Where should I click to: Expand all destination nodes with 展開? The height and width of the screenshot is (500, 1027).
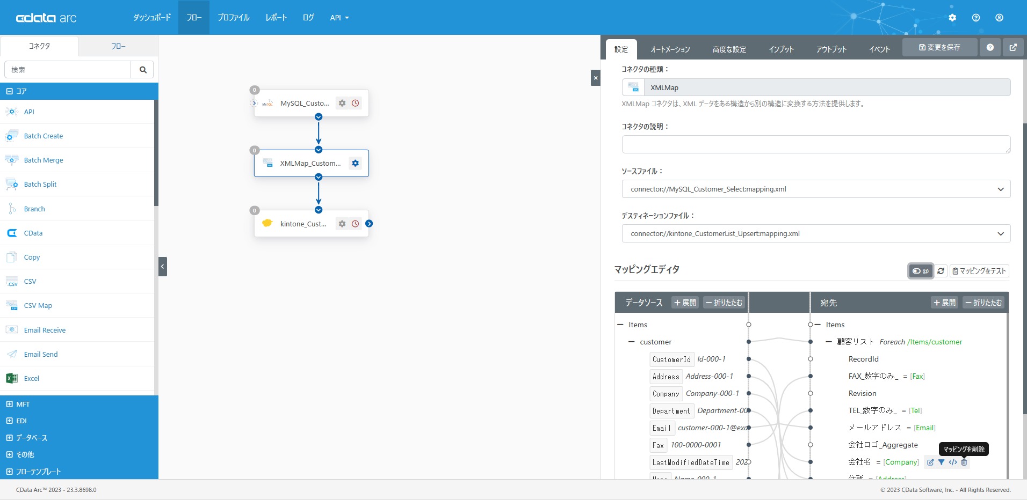pos(944,303)
